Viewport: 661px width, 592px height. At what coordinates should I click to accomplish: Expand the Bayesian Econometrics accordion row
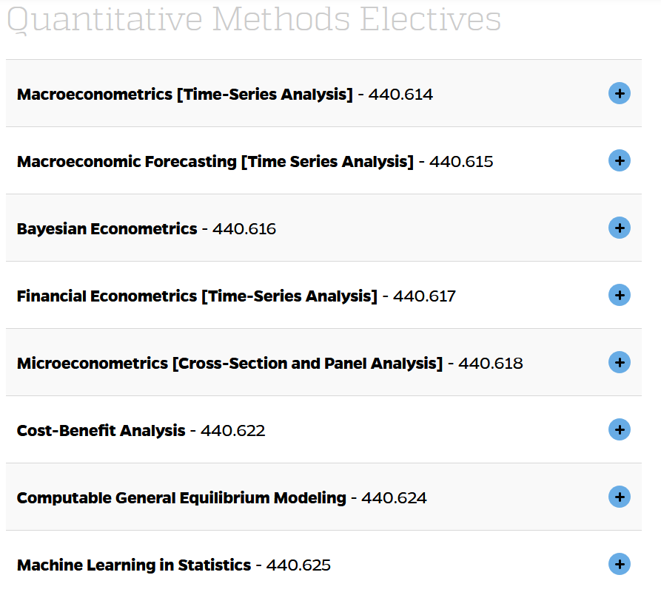click(x=323, y=228)
